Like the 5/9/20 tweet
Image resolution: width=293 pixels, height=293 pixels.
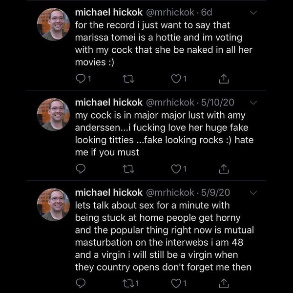(178, 282)
